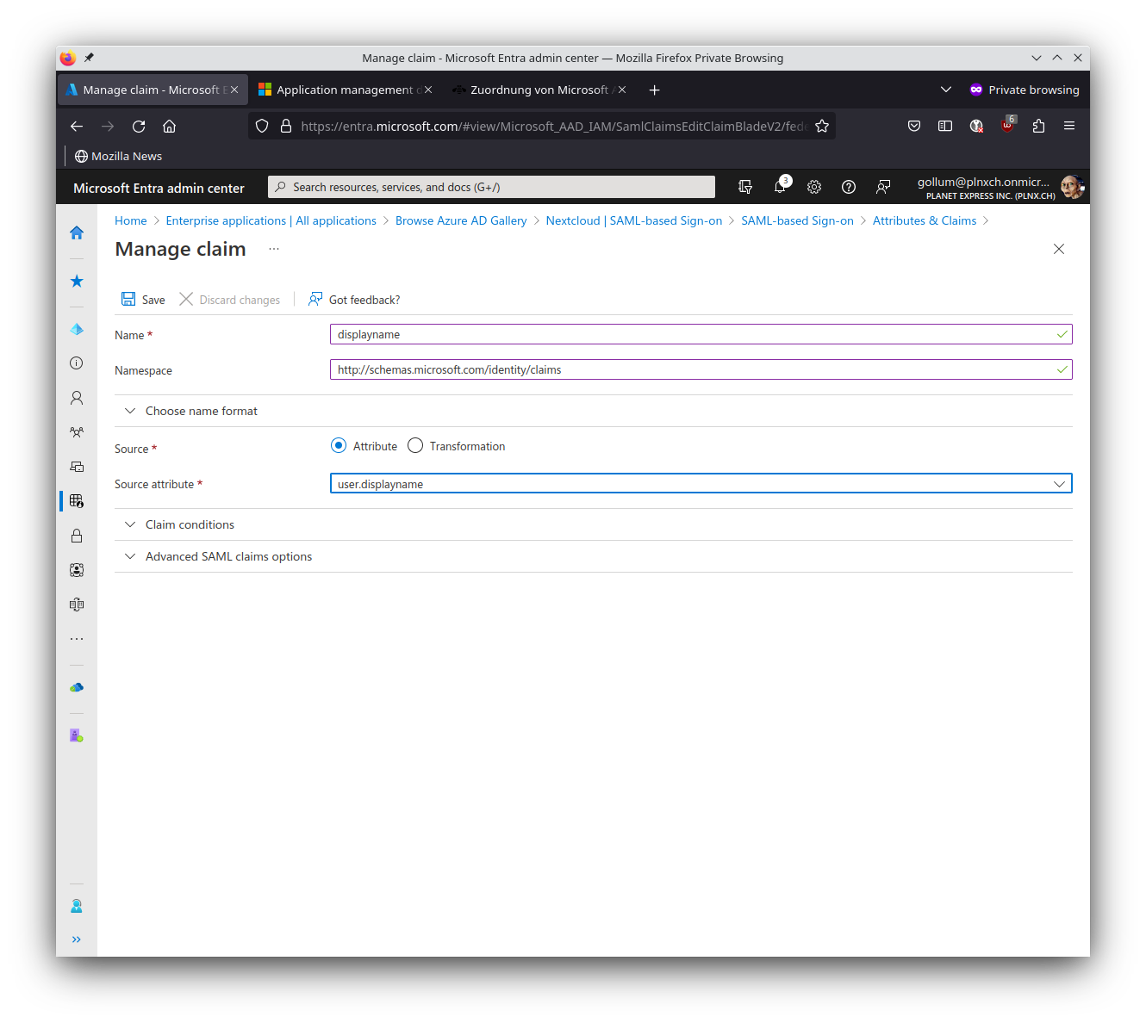Open the Source attribute dropdown

coord(1059,483)
